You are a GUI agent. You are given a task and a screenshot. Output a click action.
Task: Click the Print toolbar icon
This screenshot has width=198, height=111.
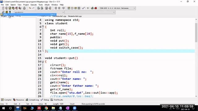point(24,8)
